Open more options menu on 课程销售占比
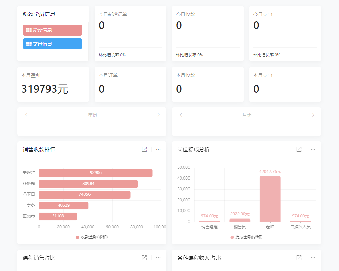The image size is (339, 271). [158, 257]
